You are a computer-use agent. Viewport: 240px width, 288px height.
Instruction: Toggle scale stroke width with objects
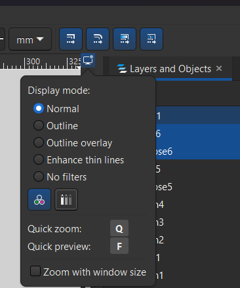pos(71,39)
